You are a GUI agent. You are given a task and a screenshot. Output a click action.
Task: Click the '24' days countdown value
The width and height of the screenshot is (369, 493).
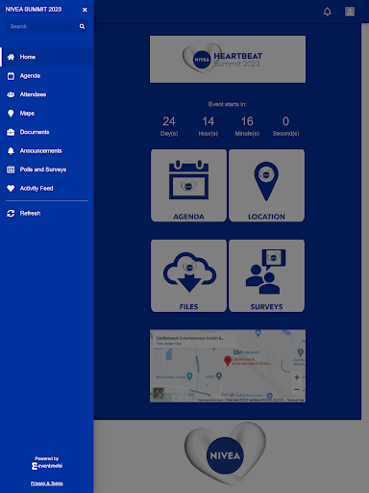click(x=169, y=121)
